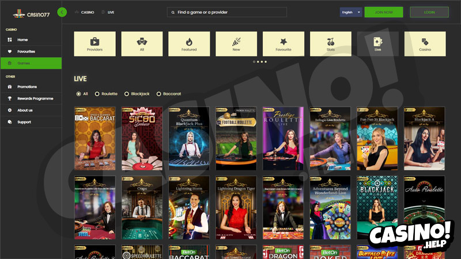The height and width of the screenshot is (259, 461).
Task: Open Quantum Blackjack Plus game
Action: 189,139
